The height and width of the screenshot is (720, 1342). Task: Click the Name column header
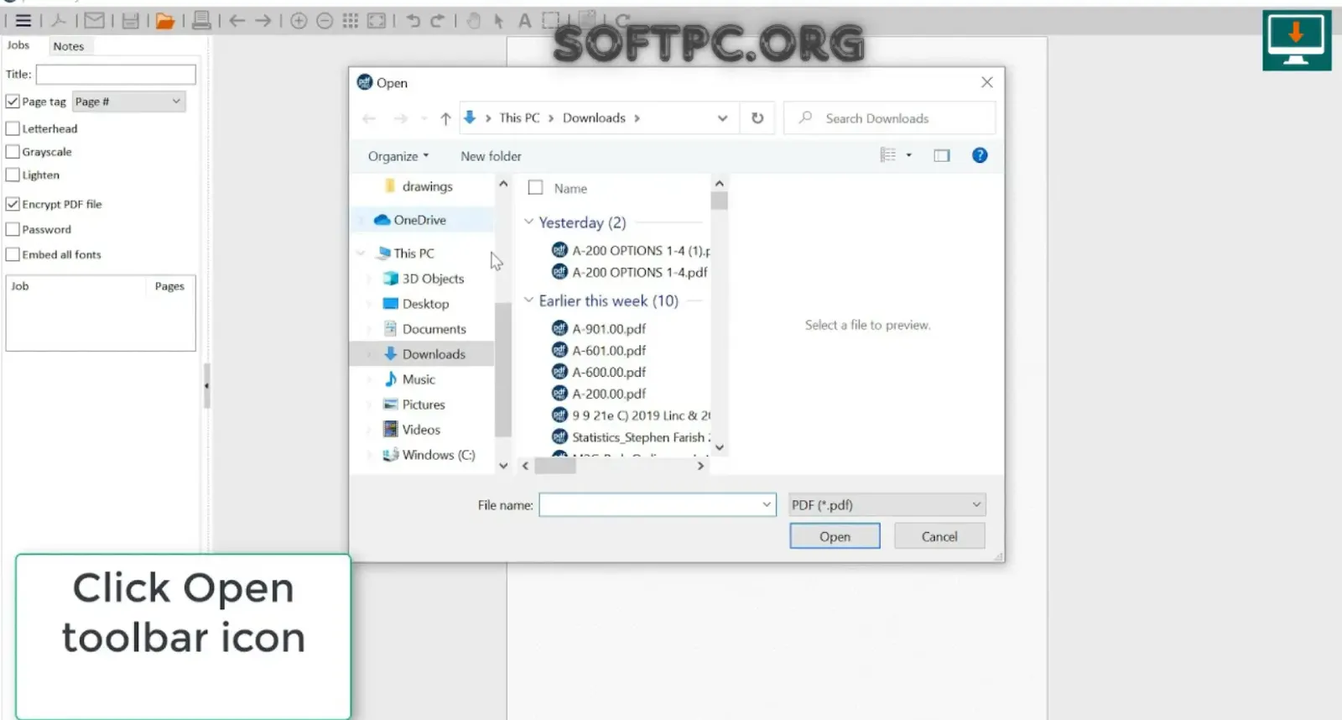(570, 189)
